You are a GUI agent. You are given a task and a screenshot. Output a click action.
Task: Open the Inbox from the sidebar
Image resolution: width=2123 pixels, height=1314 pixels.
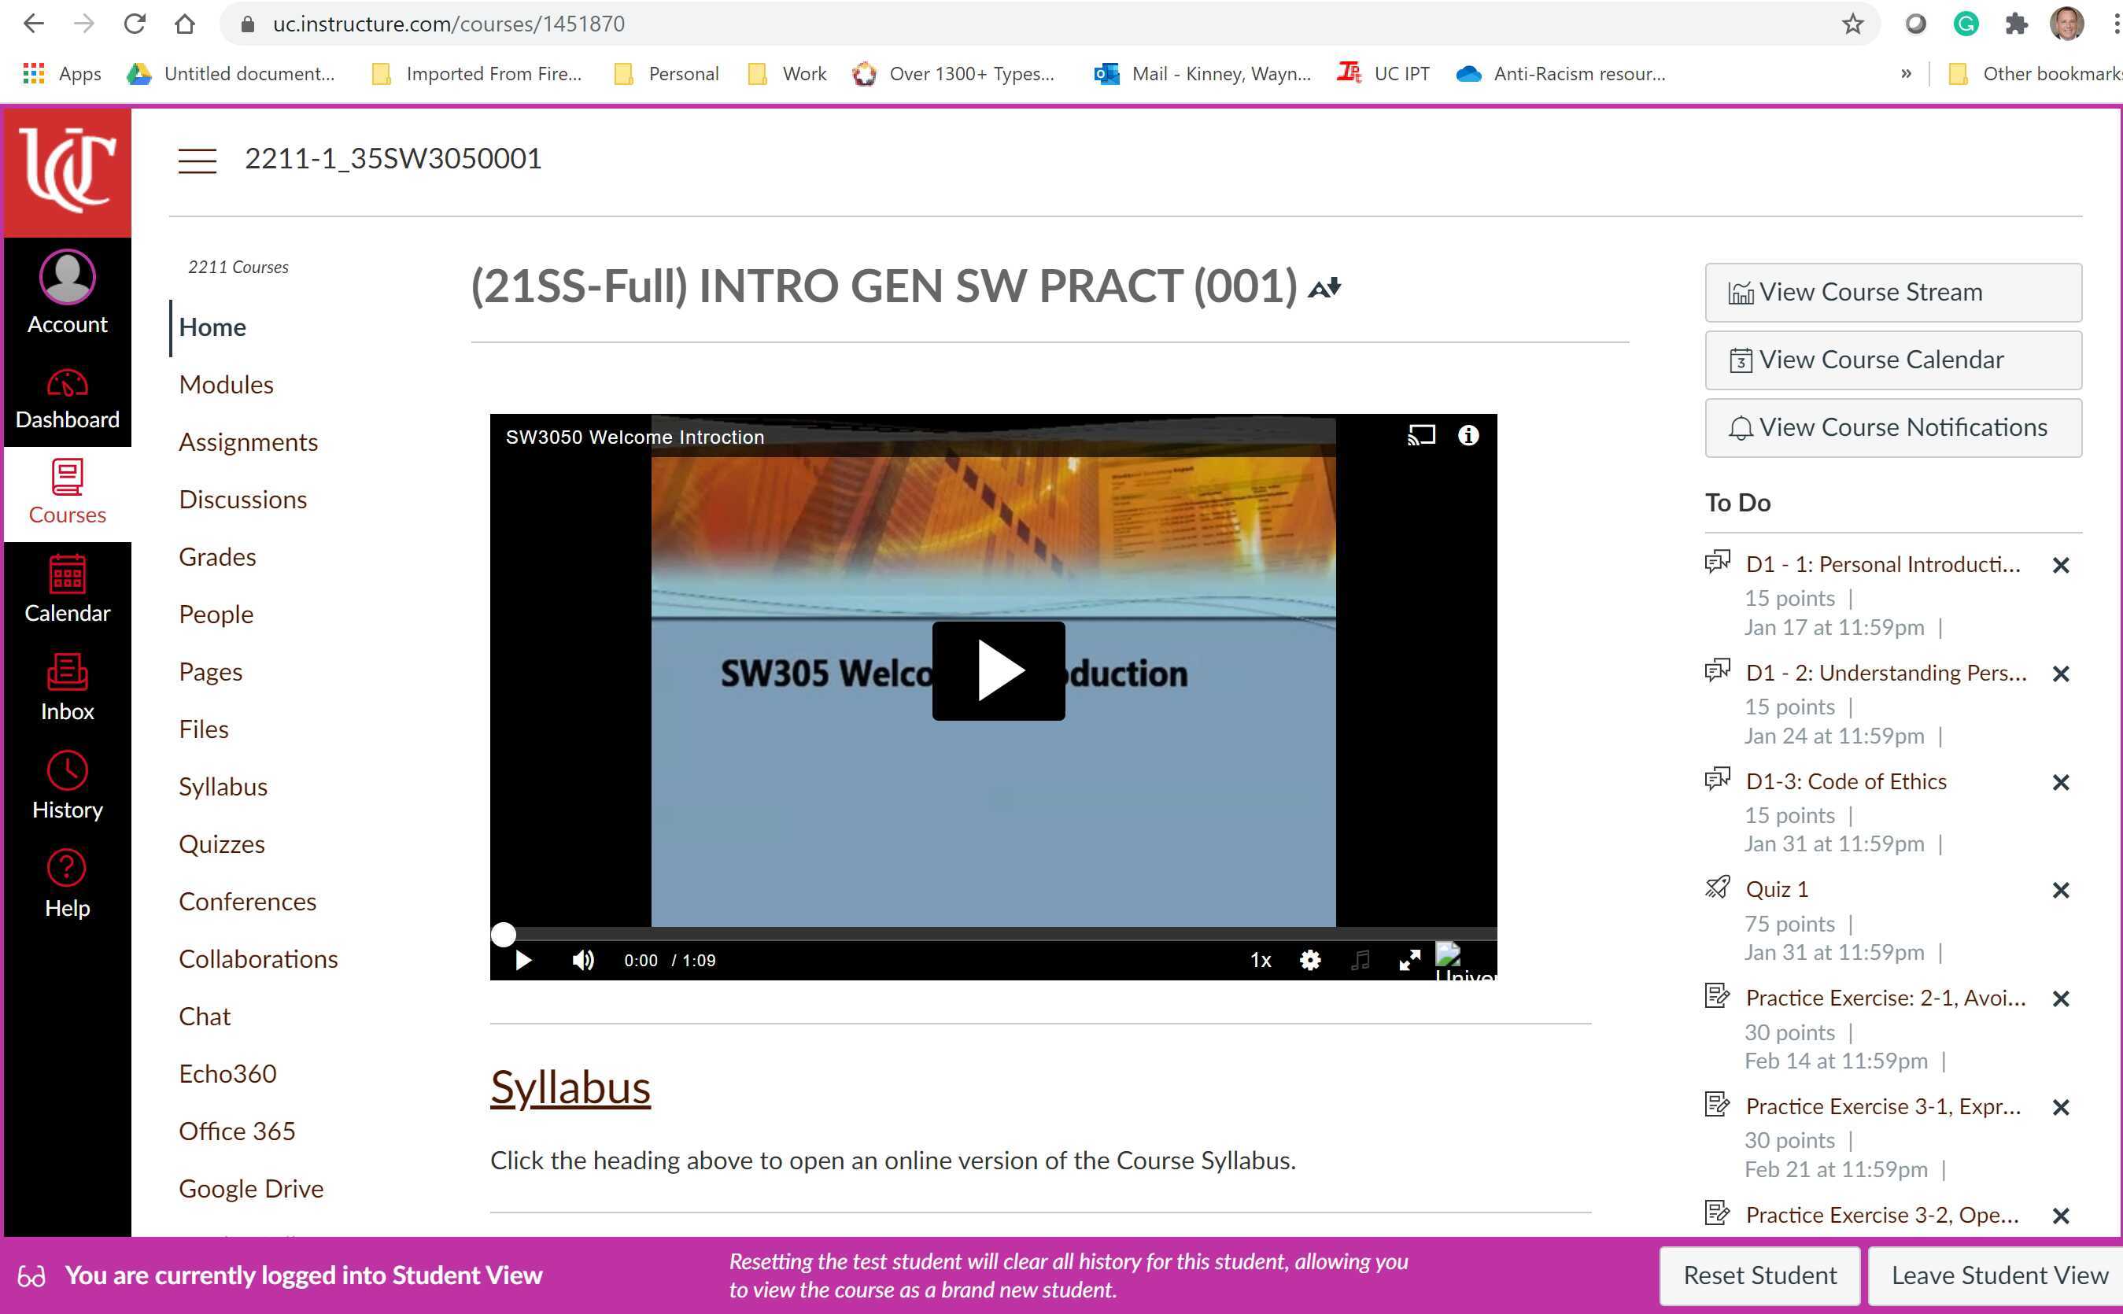tap(66, 687)
